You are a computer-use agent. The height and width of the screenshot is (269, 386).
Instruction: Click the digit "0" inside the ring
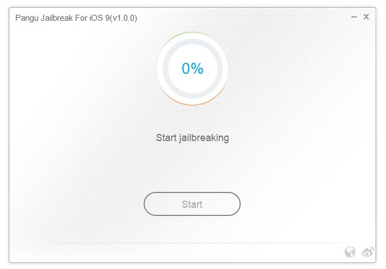pos(186,68)
